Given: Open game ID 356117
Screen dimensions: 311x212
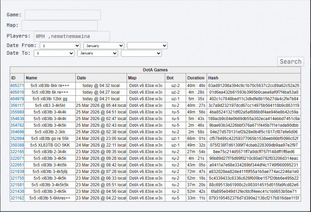Looking at the screenshot, I should click(x=17, y=106).
